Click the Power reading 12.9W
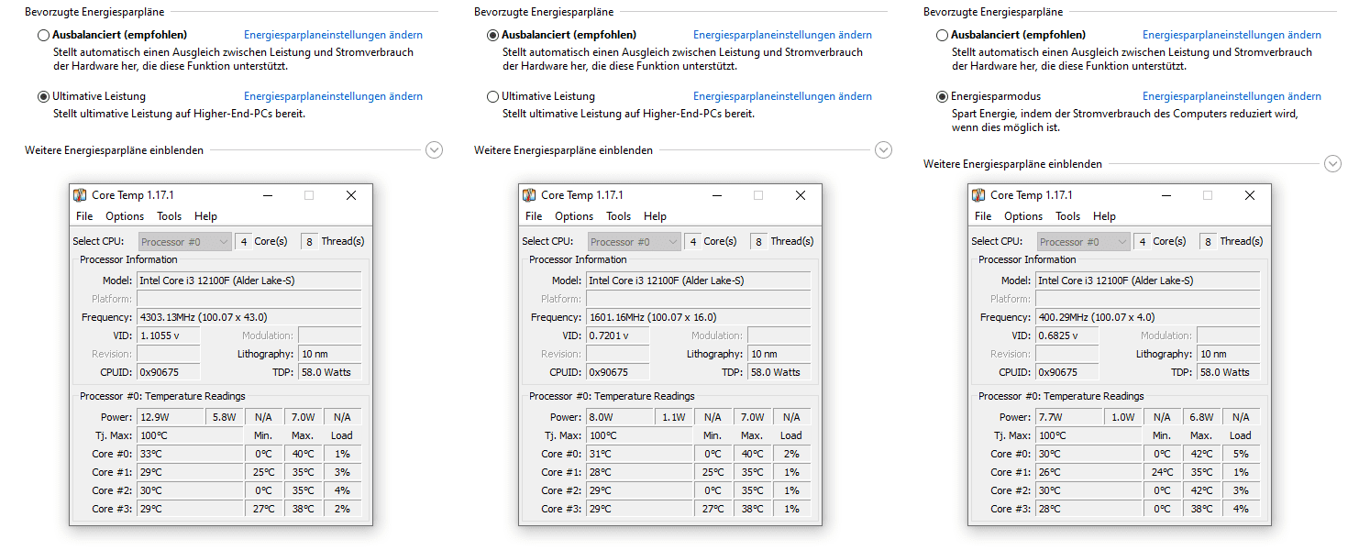Viewport: 1348px width, 550px height. click(171, 417)
